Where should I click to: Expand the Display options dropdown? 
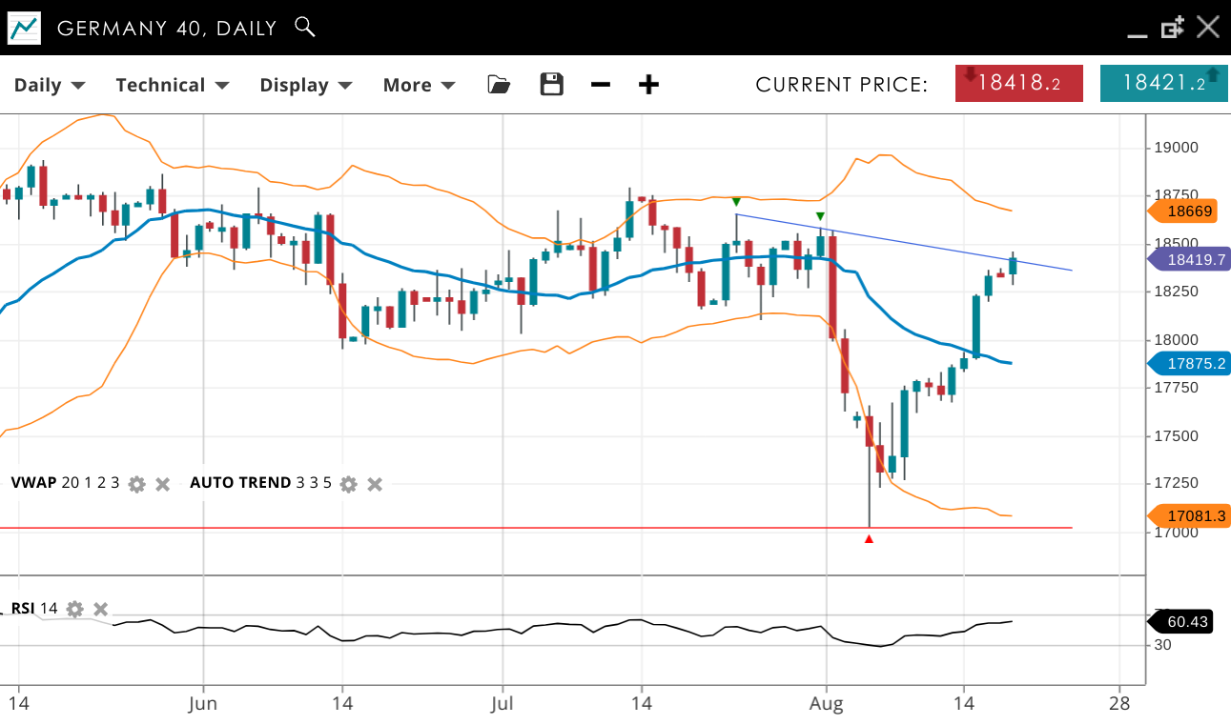[x=305, y=85]
